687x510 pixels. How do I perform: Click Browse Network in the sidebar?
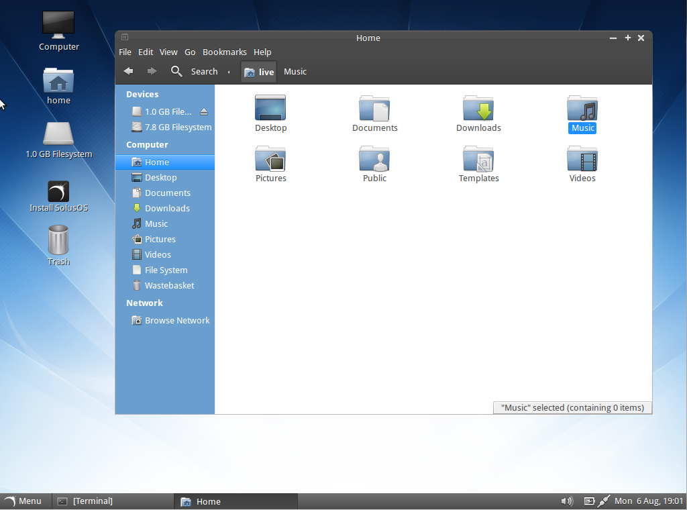[x=177, y=320]
